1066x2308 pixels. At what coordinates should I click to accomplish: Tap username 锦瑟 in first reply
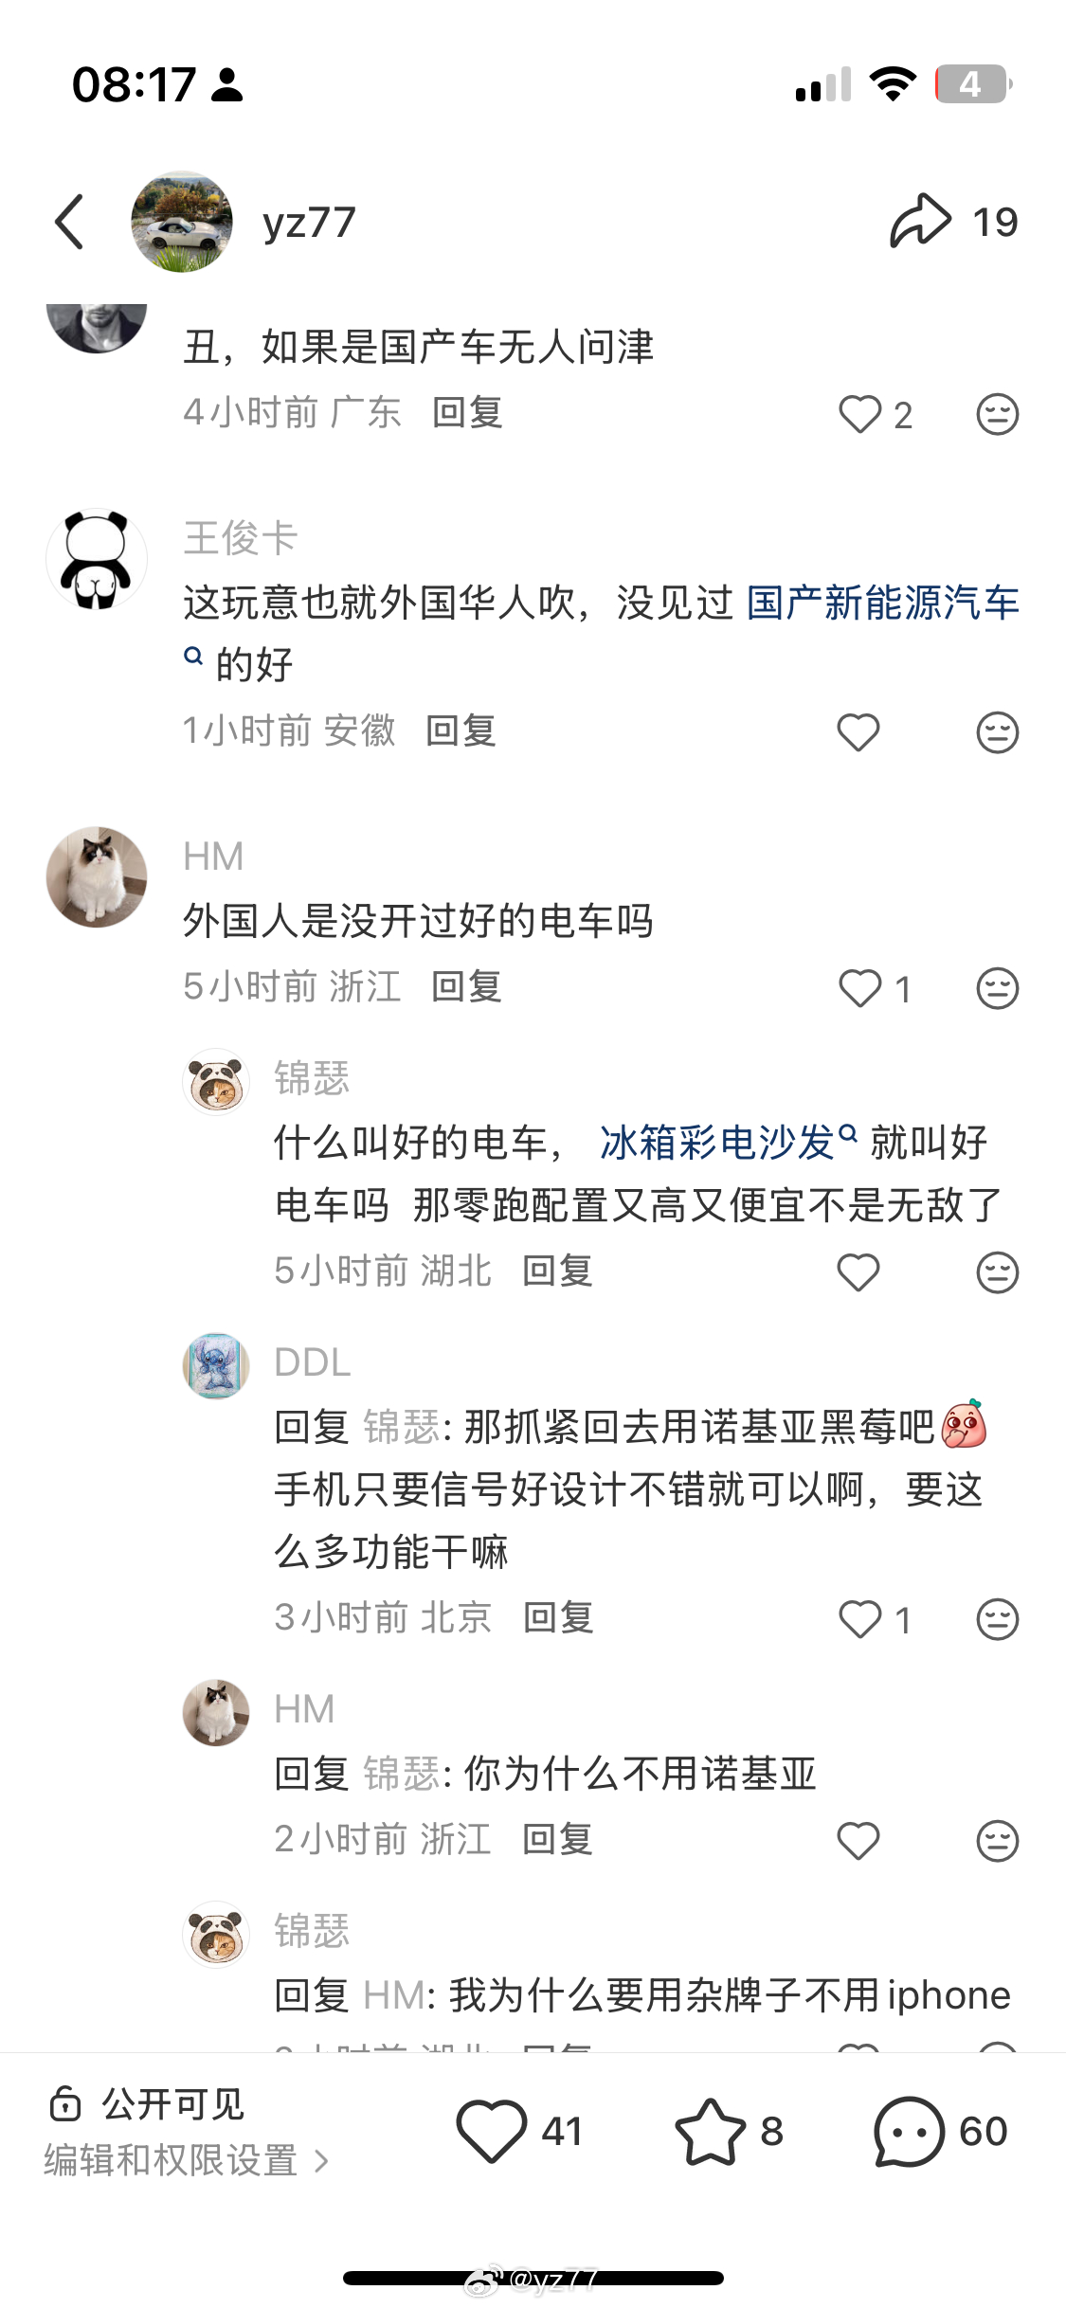click(312, 1078)
